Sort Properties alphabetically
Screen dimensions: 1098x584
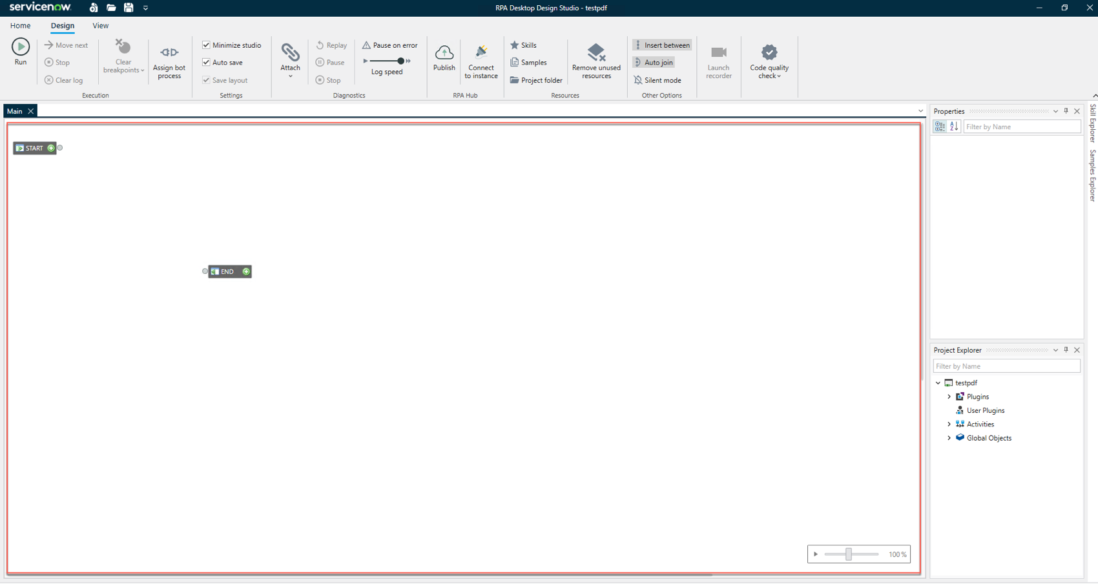click(x=954, y=127)
